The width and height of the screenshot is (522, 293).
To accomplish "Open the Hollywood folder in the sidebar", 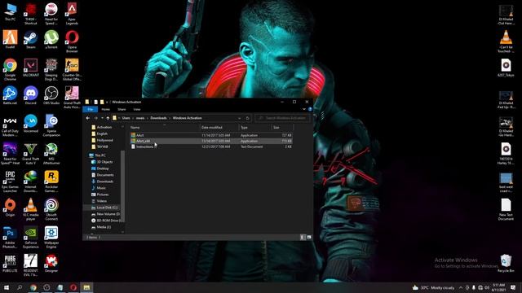I will [102, 140].
